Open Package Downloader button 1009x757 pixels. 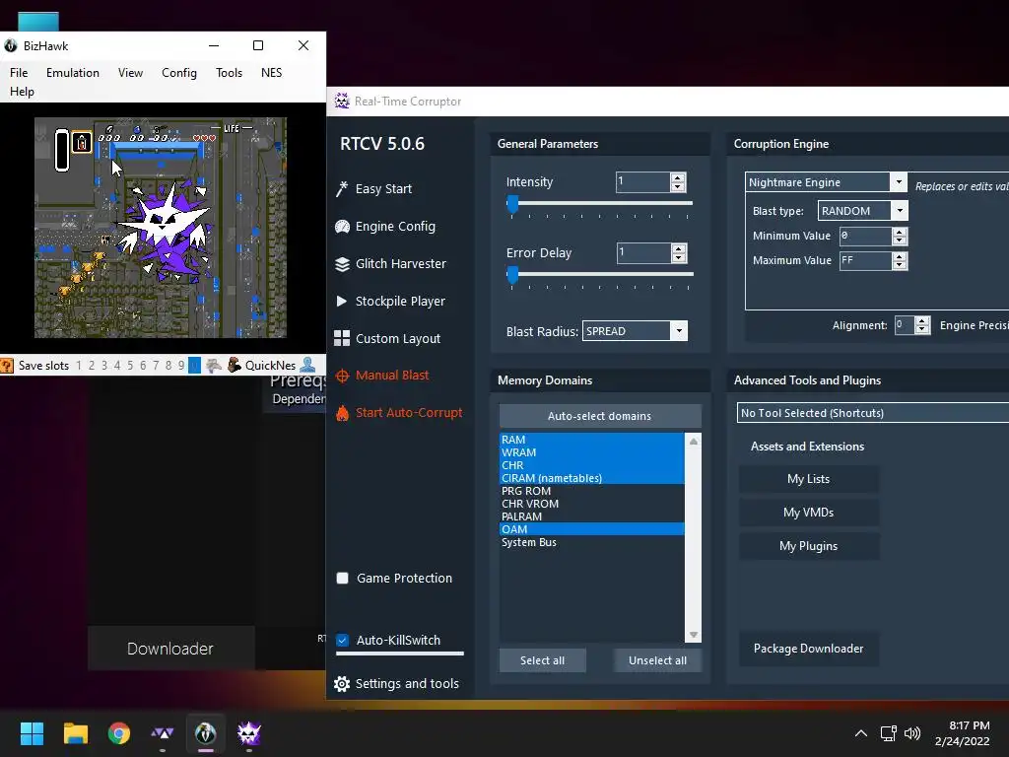(x=808, y=649)
